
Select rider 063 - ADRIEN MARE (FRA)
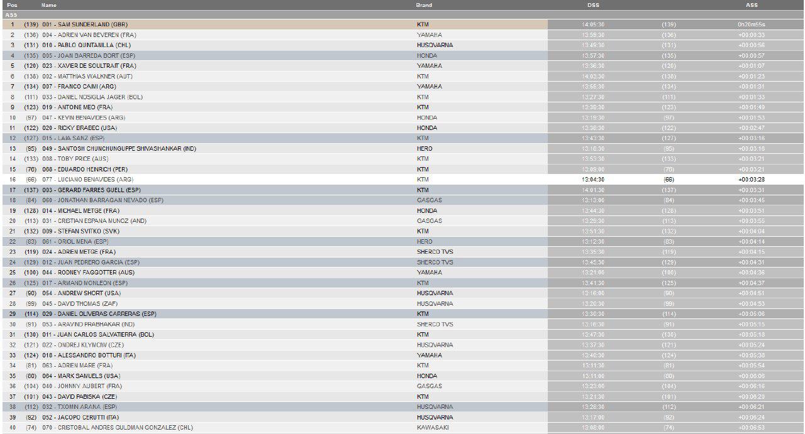point(77,366)
